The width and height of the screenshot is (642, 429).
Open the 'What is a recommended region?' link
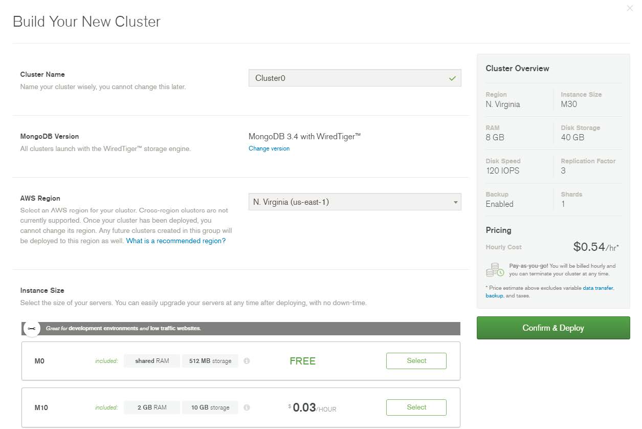tap(175, 241)
